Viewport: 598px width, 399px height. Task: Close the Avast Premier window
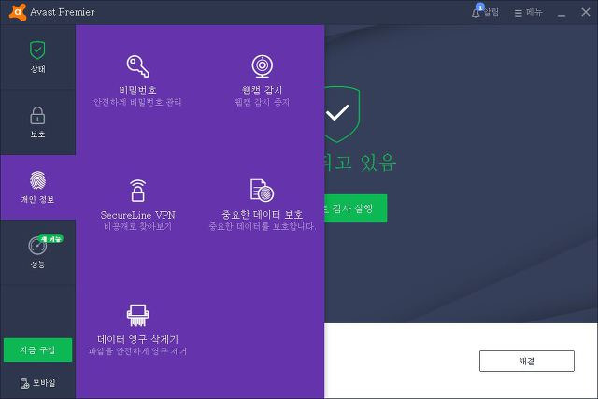(586, 12)
